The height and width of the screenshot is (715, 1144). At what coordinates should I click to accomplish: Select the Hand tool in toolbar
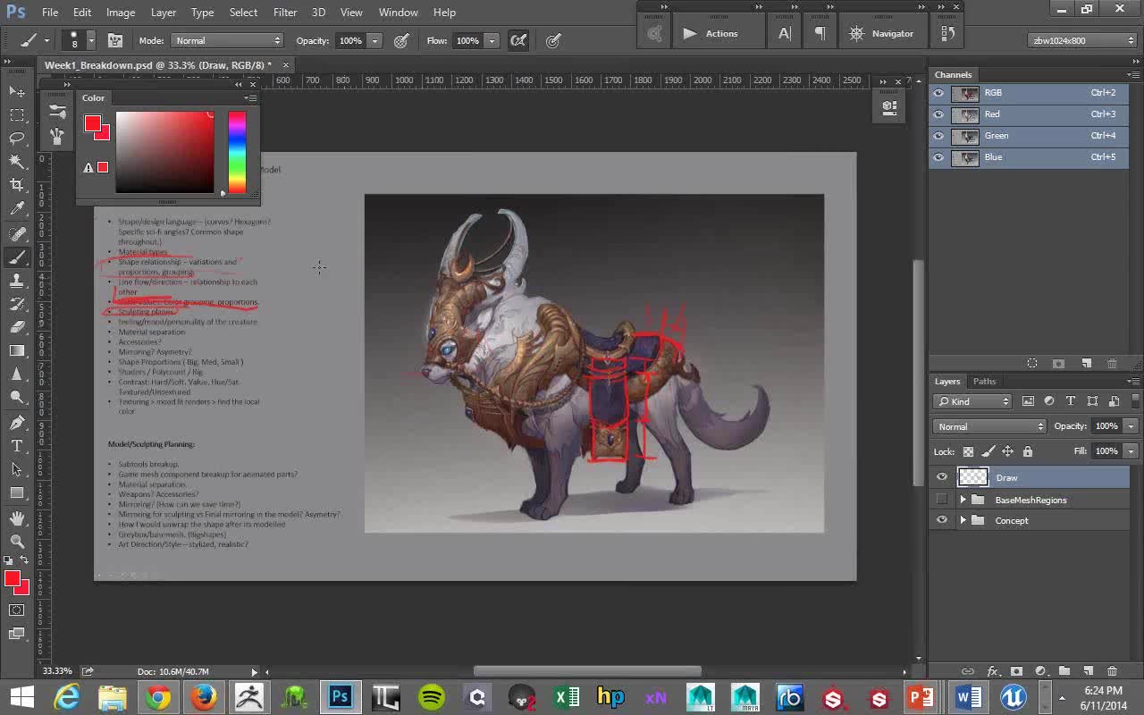(x=17, y=517)
